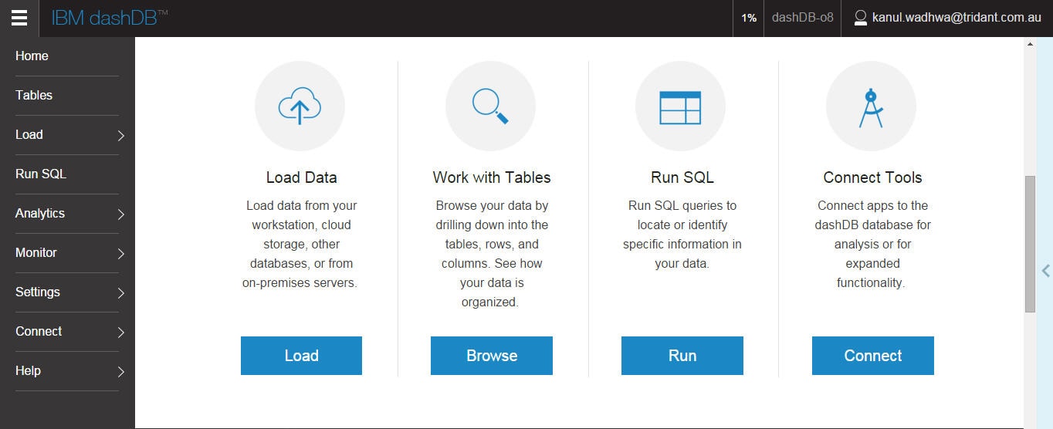Click the IBM dashDB logo

(110, 18)
